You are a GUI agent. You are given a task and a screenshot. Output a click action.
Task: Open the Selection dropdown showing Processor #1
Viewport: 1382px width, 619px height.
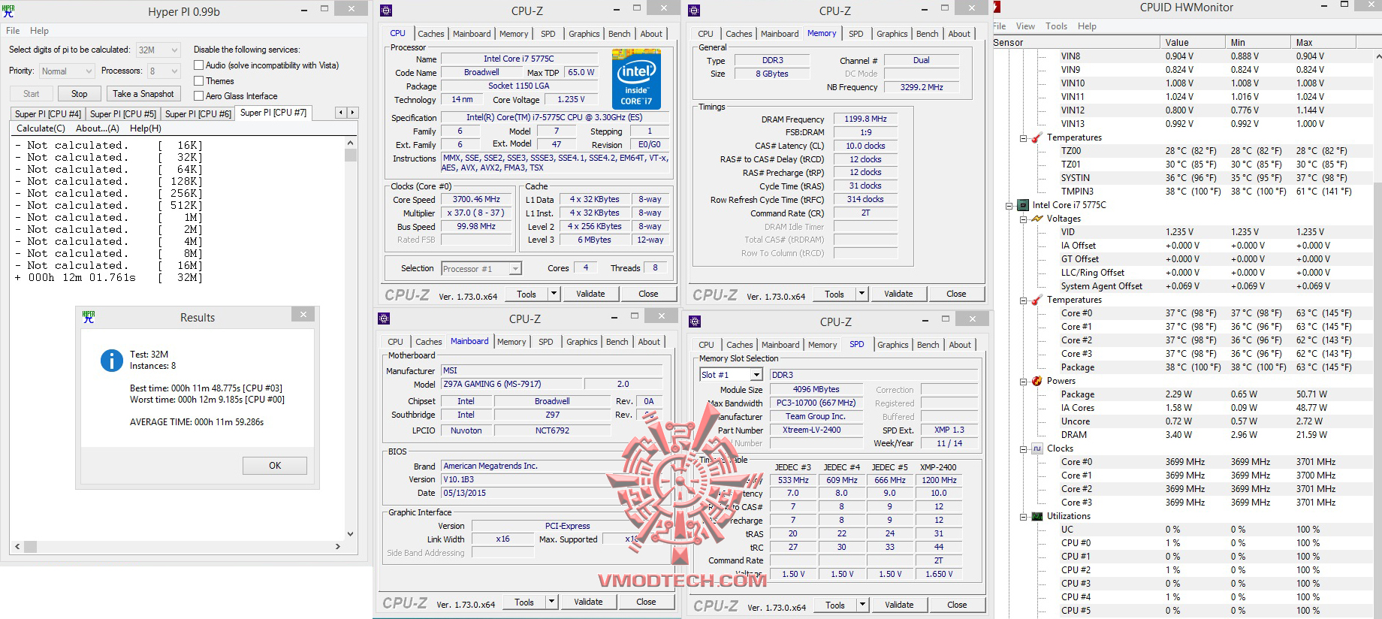[x=481, y=269]
